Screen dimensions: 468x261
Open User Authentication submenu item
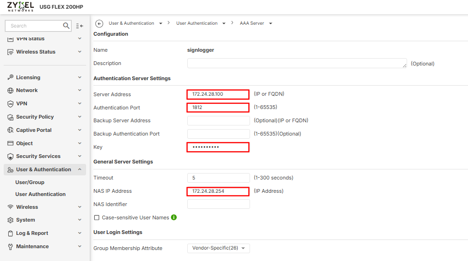pos(40,194)
